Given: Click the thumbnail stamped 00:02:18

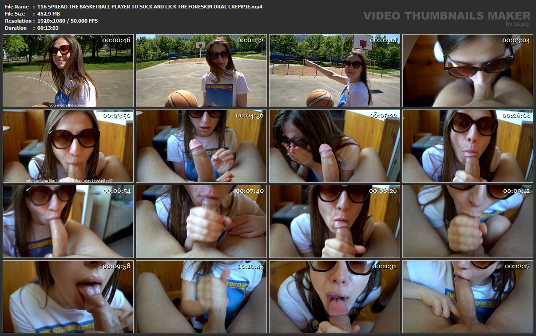Looking at the screenshot, I should click(x=334, y=71).
